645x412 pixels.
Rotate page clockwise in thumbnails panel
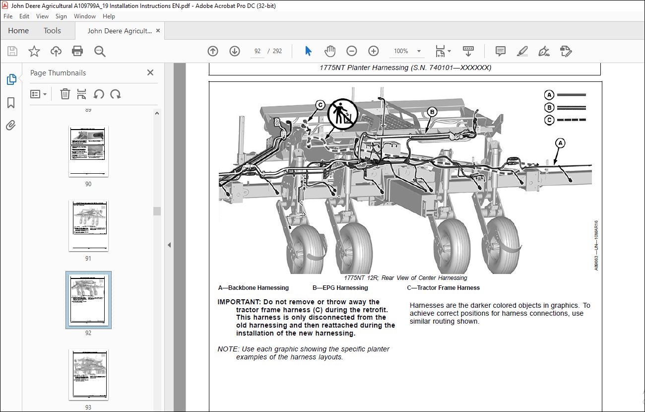pos(116,94)
